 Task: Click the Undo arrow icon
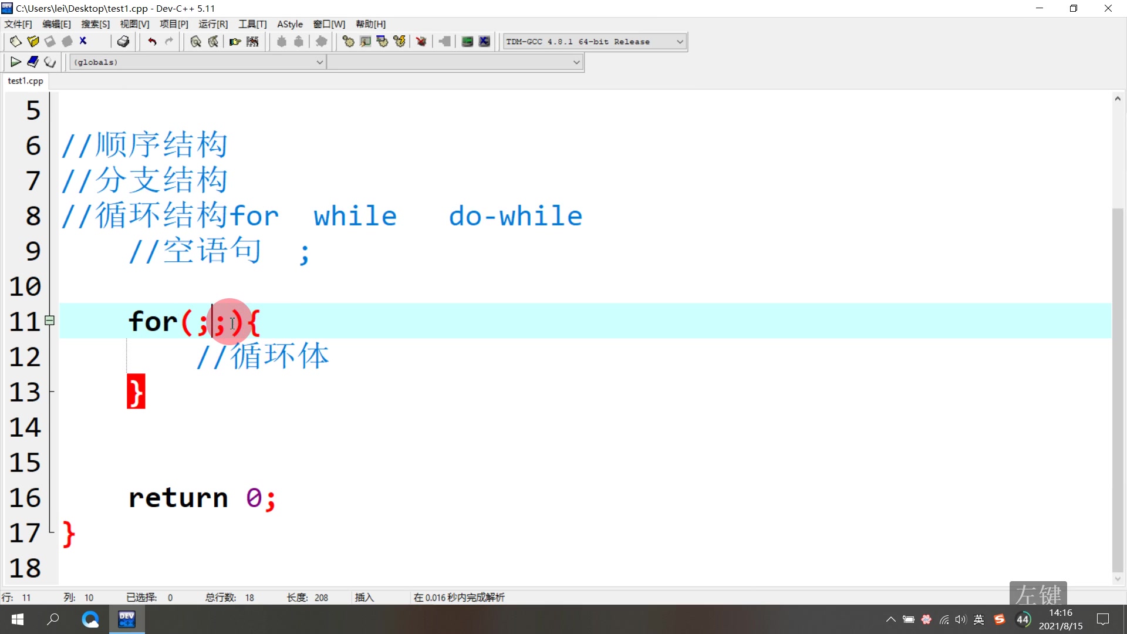[152, 42]
